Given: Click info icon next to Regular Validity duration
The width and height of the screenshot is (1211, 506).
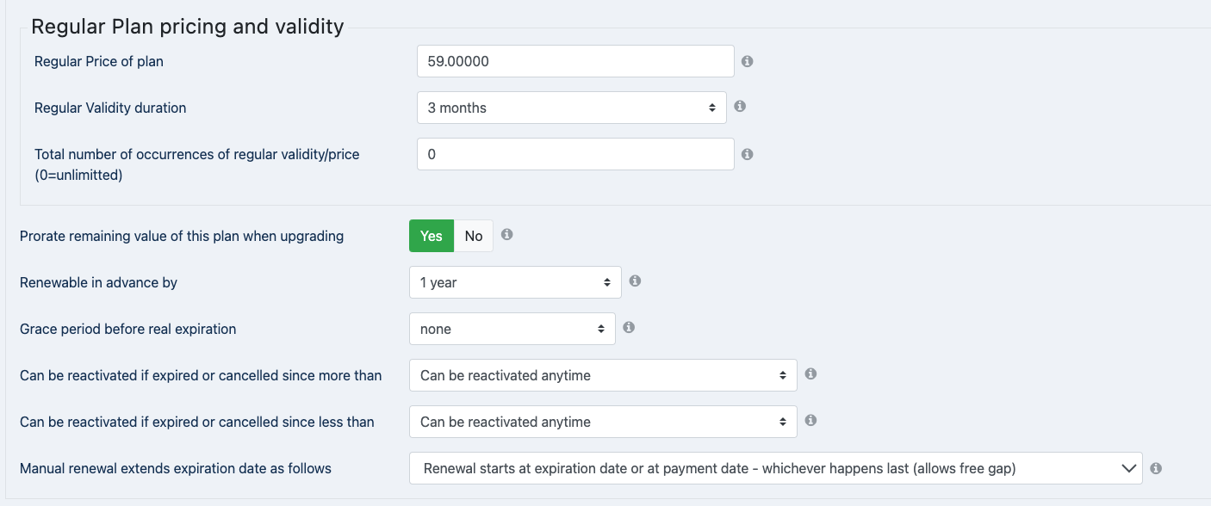Looking at the screenshot, I should click(740, 107).
